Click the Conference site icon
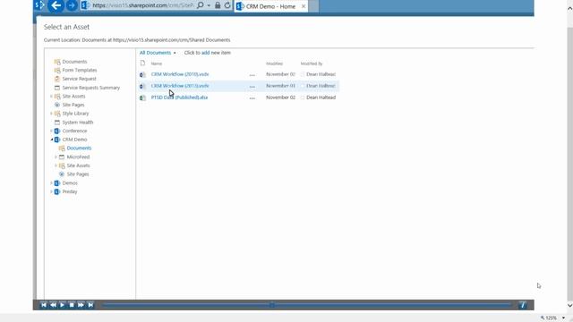This screenshot has height=322, width=573. 57,131
